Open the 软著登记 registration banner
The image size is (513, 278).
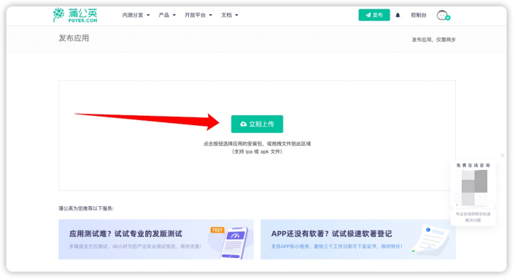[358, 240]
